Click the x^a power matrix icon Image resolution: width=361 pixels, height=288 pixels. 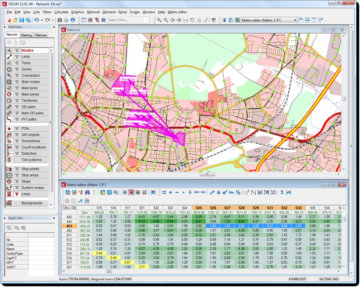click(212, 192)
